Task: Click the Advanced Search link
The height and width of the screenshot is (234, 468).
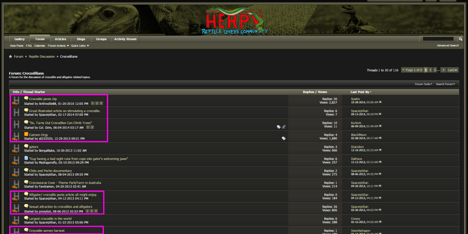Action: click(448, 46)
